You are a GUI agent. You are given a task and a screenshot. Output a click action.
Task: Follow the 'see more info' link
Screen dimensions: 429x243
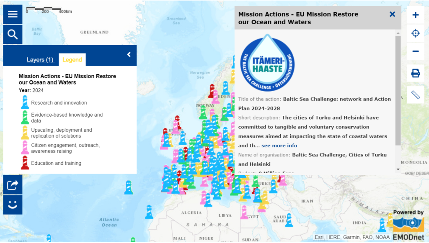(279, 146)
